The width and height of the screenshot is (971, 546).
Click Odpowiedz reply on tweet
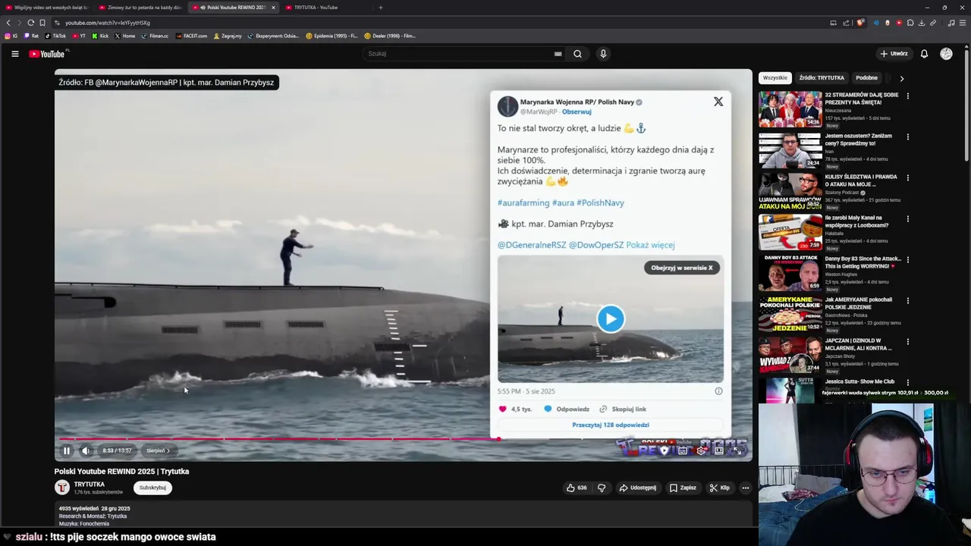pyautogui.click(x=567, y=409)
